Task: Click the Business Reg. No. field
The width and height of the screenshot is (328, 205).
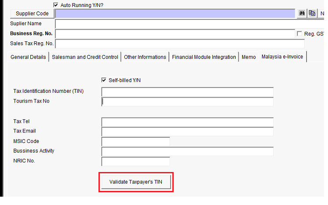Action: point(175,34)
